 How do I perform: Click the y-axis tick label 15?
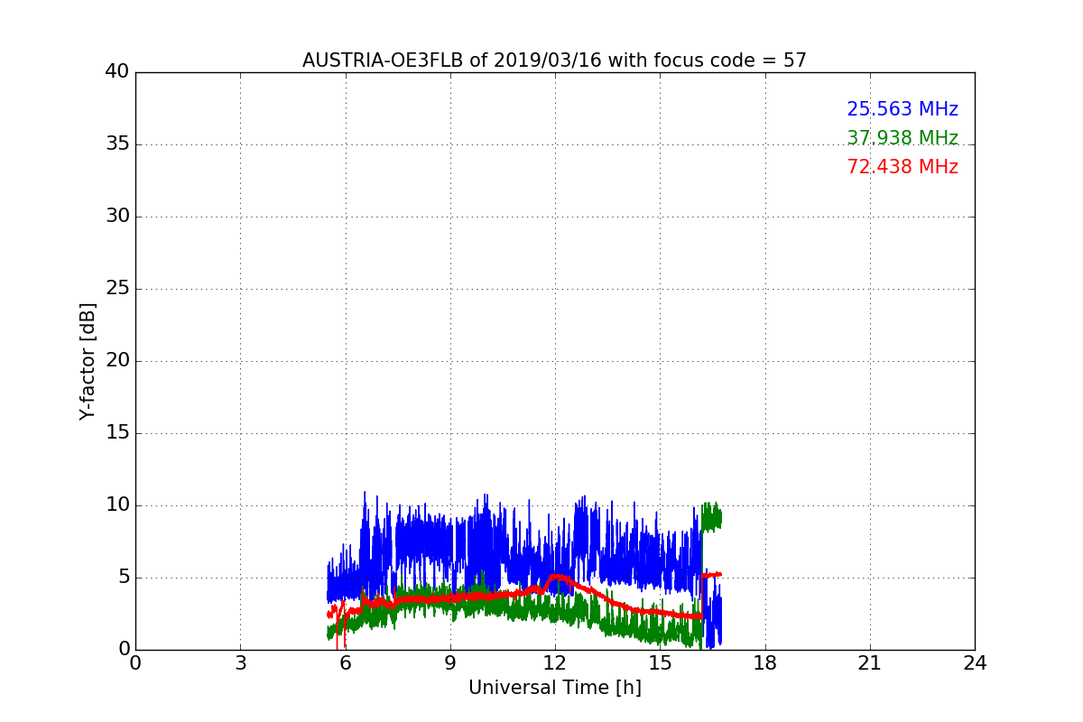tap(117, 433)
